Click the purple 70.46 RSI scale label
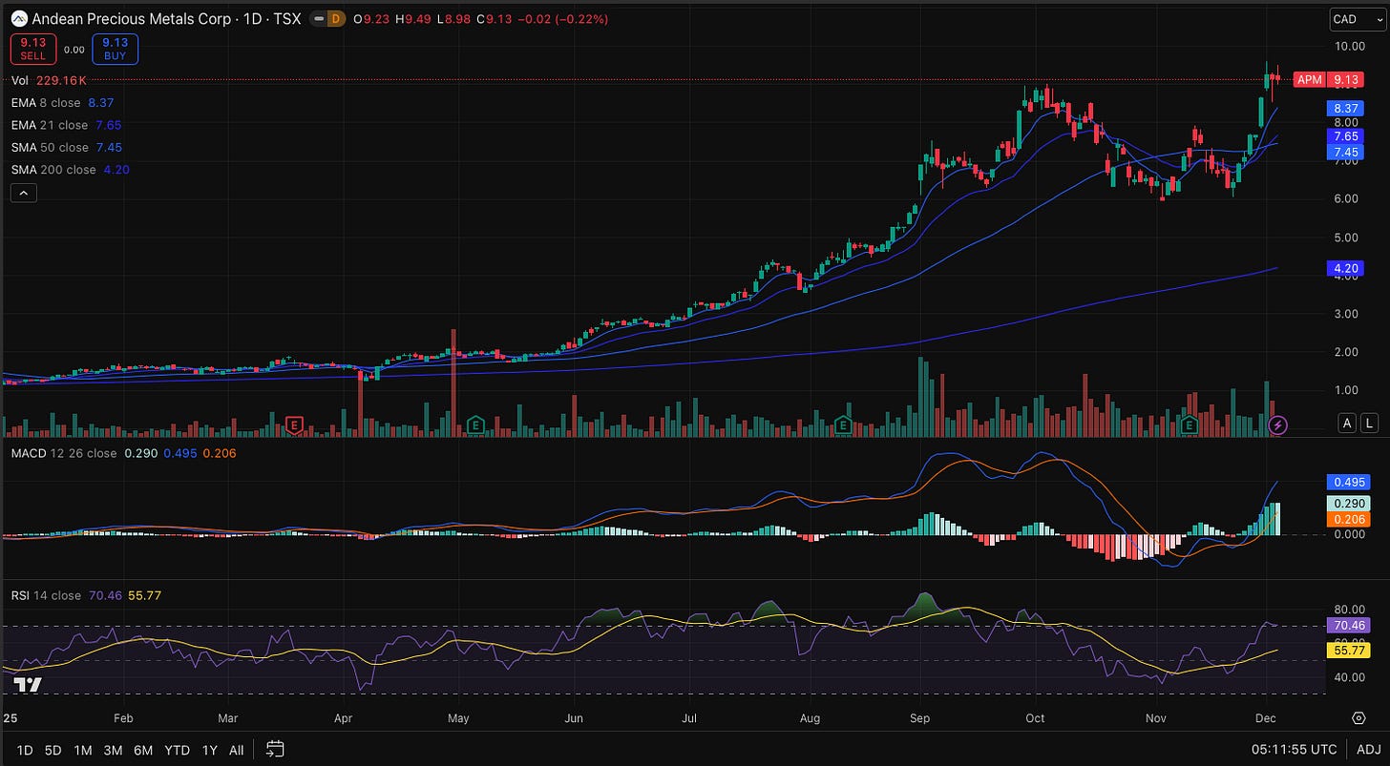Image resolution: width=1390 pixels, height=766 pixels. pyautogui.click(x=1350, y=626)
